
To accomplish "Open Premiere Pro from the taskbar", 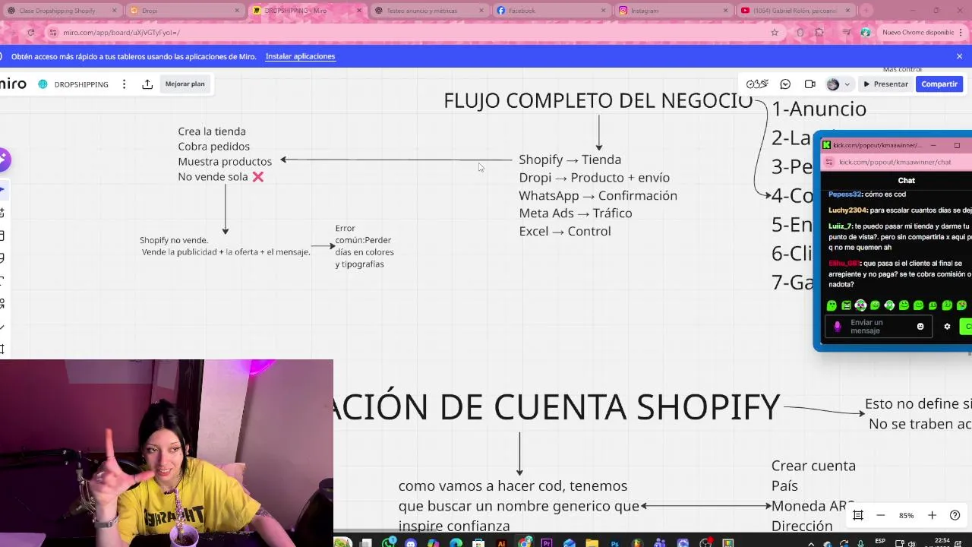I will (547, 542).
